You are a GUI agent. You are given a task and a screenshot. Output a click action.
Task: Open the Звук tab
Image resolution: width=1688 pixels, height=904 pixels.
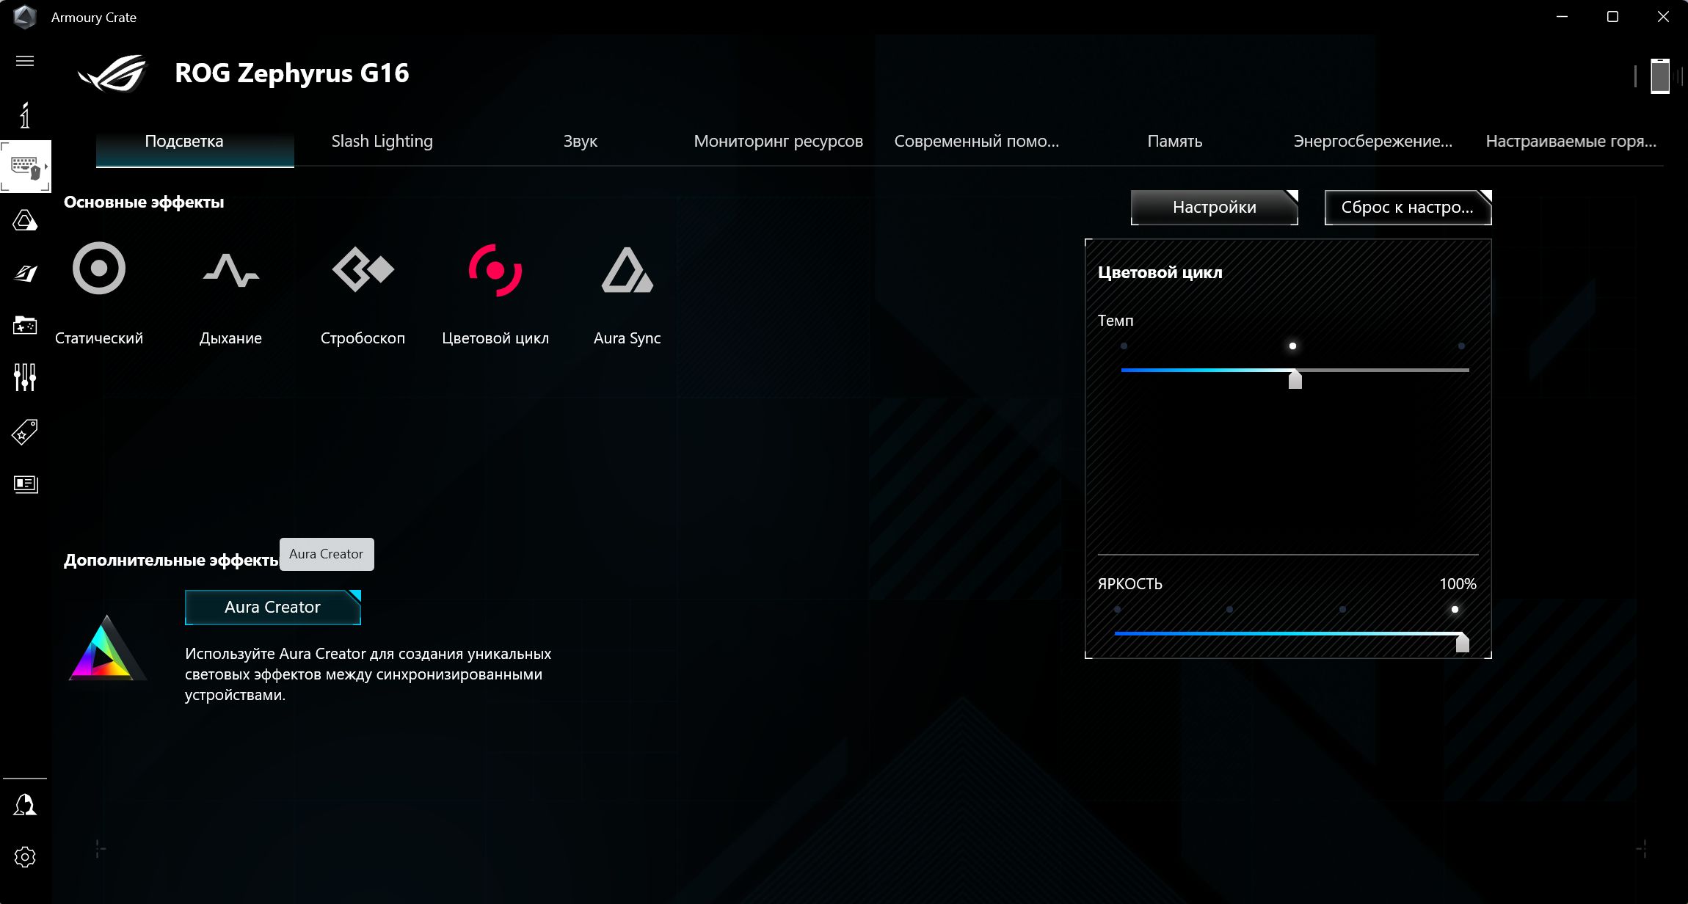[x=581, y=141]
